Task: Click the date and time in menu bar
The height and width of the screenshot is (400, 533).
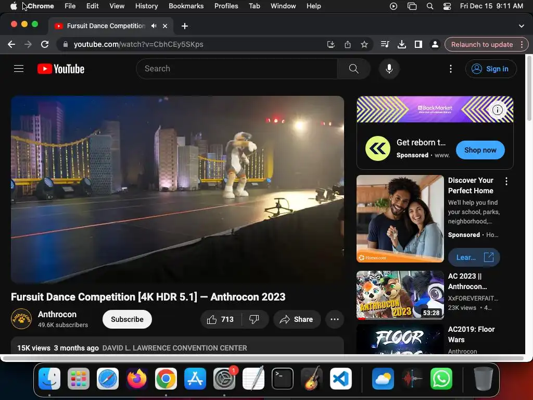Action: (x=491, y=6)
